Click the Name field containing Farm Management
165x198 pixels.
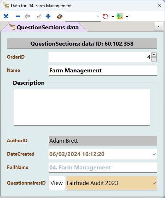point(103,71)
